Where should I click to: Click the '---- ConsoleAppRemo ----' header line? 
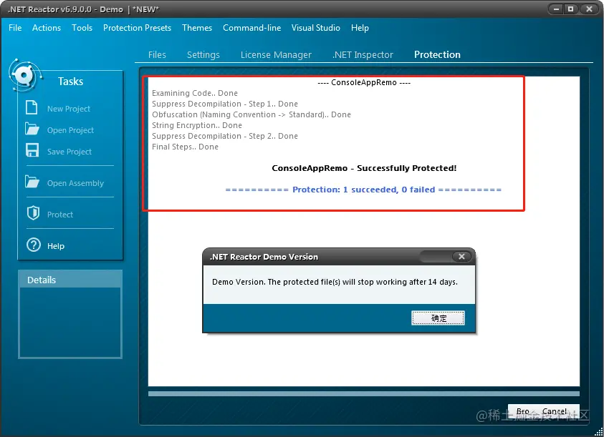coord(364,82)
